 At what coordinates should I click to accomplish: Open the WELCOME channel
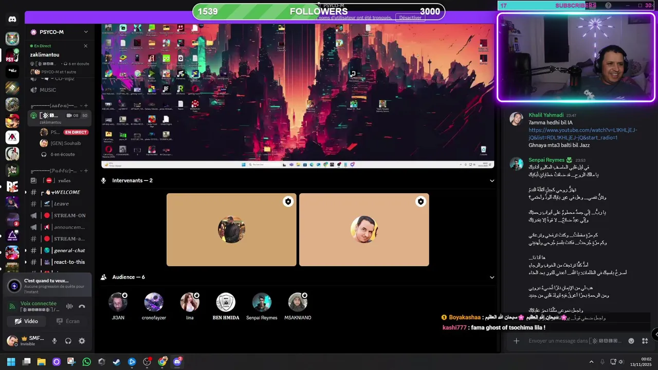[59, 192]
